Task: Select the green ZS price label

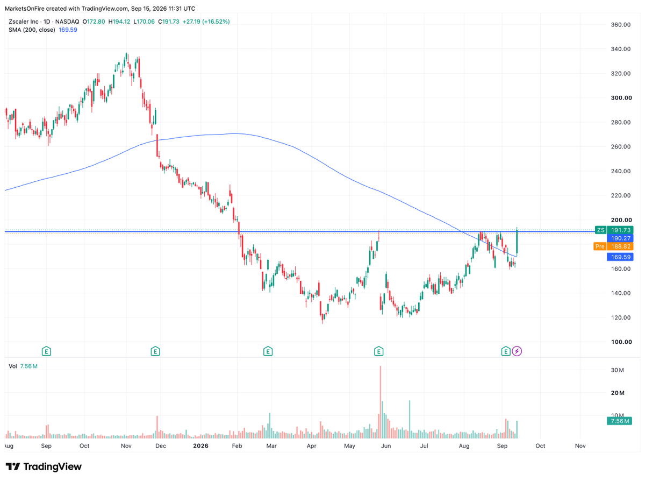Action: (x=601, y=230)
